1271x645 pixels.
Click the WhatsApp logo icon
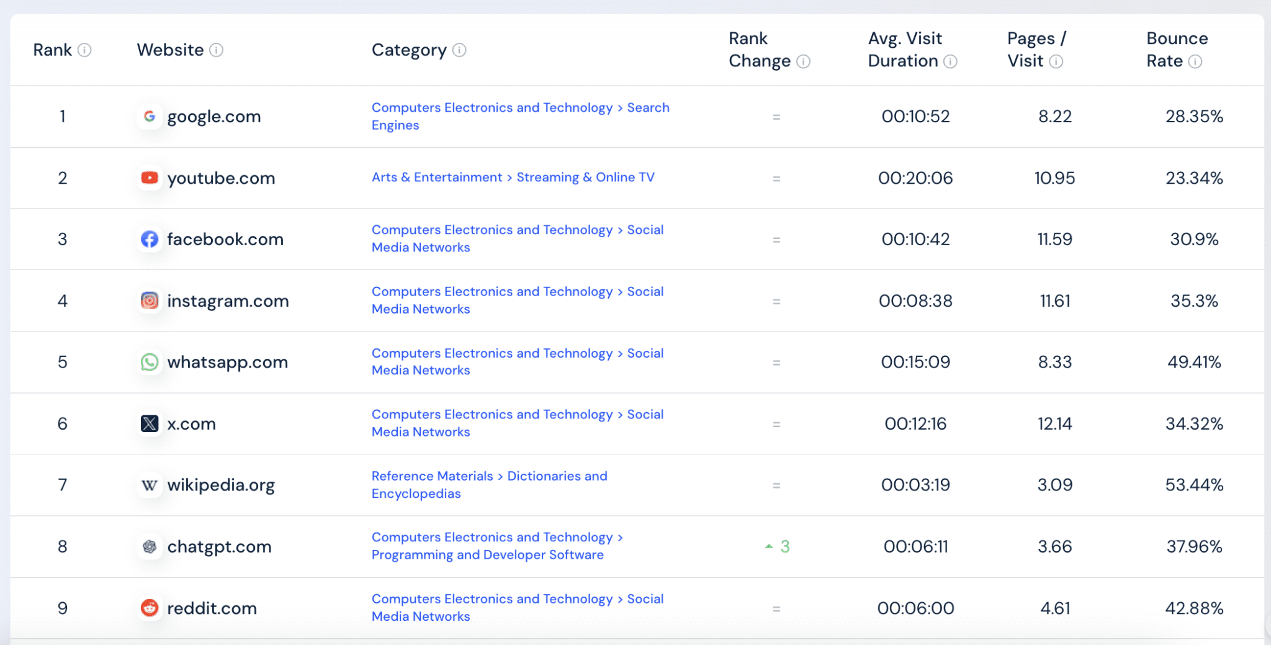pyautogui.click(x=150, y=362)
